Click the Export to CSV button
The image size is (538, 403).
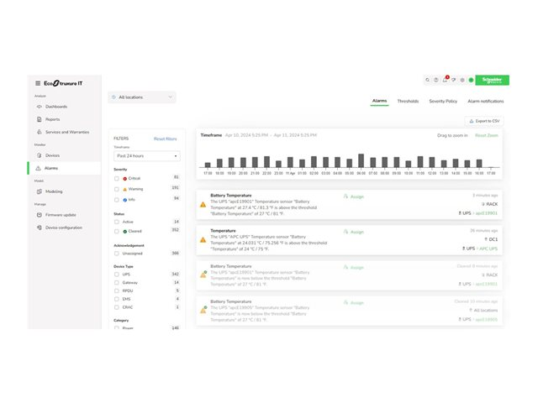484,121
